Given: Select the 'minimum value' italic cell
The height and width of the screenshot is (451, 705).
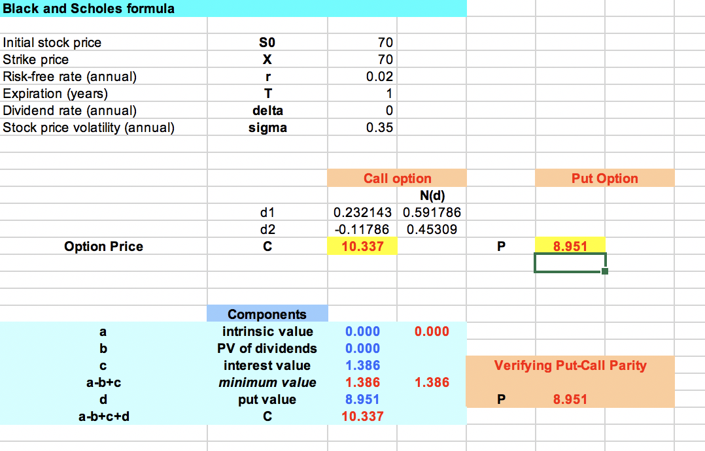Looking at the screenshot, I should (x=267, y=383).
